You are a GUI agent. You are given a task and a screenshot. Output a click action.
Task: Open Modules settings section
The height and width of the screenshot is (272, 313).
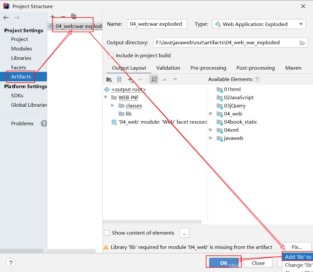pyautogui.click(x=21, y=49)
